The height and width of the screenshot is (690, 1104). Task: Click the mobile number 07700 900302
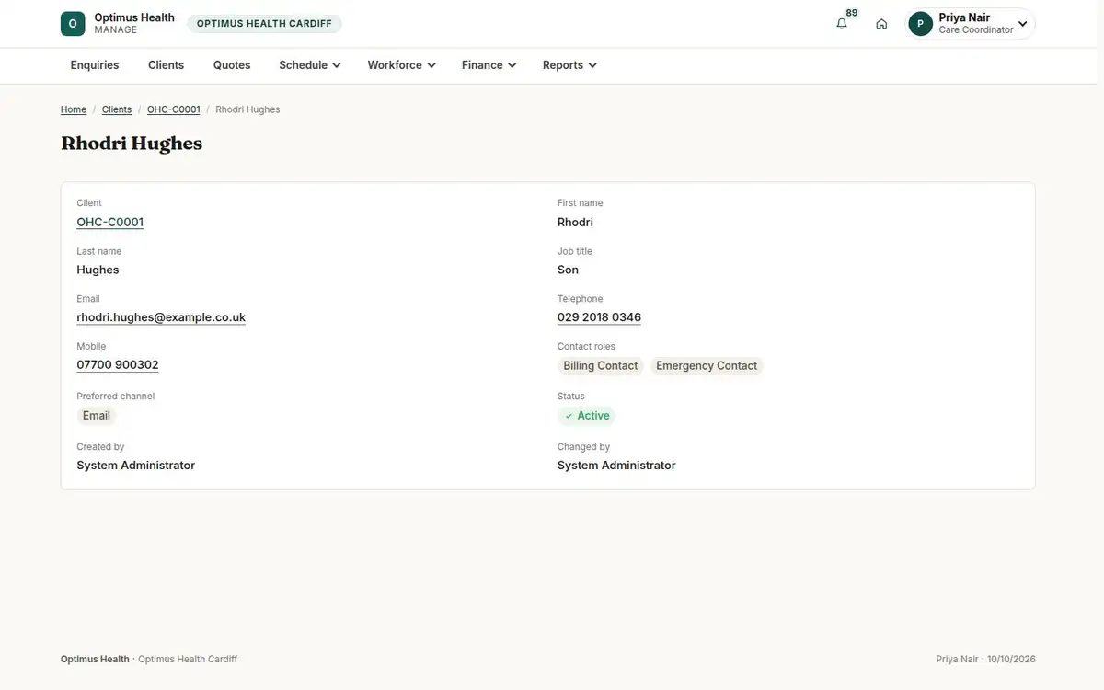pyautogui.click(x=118, y=365)
